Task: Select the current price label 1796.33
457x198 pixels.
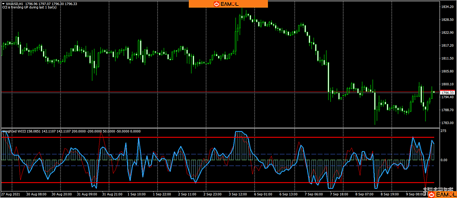Action: point(447,93)
